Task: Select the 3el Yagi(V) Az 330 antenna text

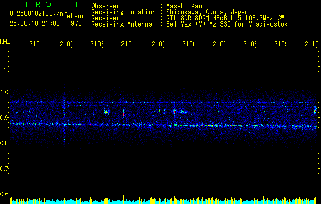Action: click(227, 24)
